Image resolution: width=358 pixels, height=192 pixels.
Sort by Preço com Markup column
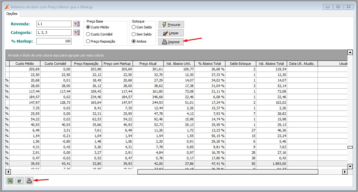tap(117, 64)
